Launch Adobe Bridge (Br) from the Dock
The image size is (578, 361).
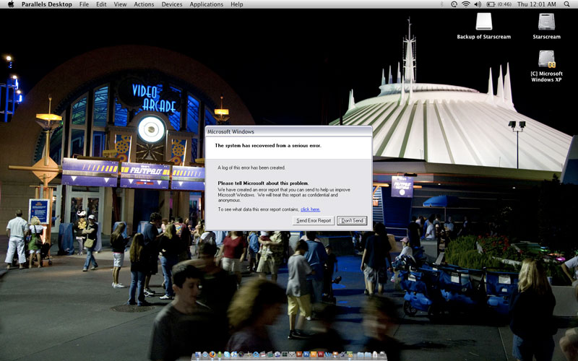click(299, 355)
